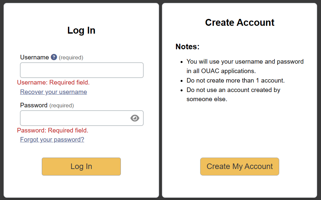Screen dimensions: 321x200
Task: Select the Log In heading text
Action: click(81, 30)
